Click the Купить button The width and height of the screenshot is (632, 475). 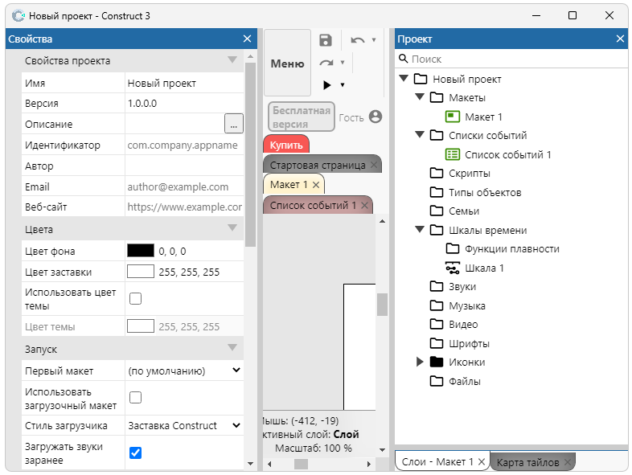(x=286, y=145)
